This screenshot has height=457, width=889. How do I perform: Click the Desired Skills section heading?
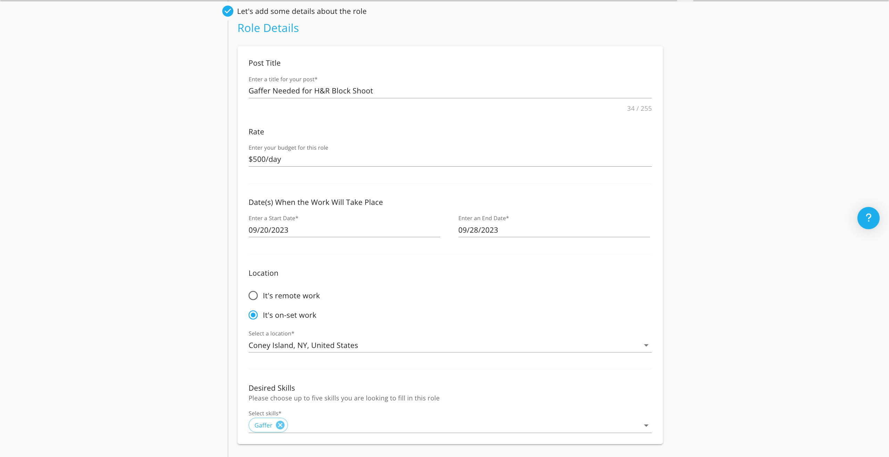[272, 388]
